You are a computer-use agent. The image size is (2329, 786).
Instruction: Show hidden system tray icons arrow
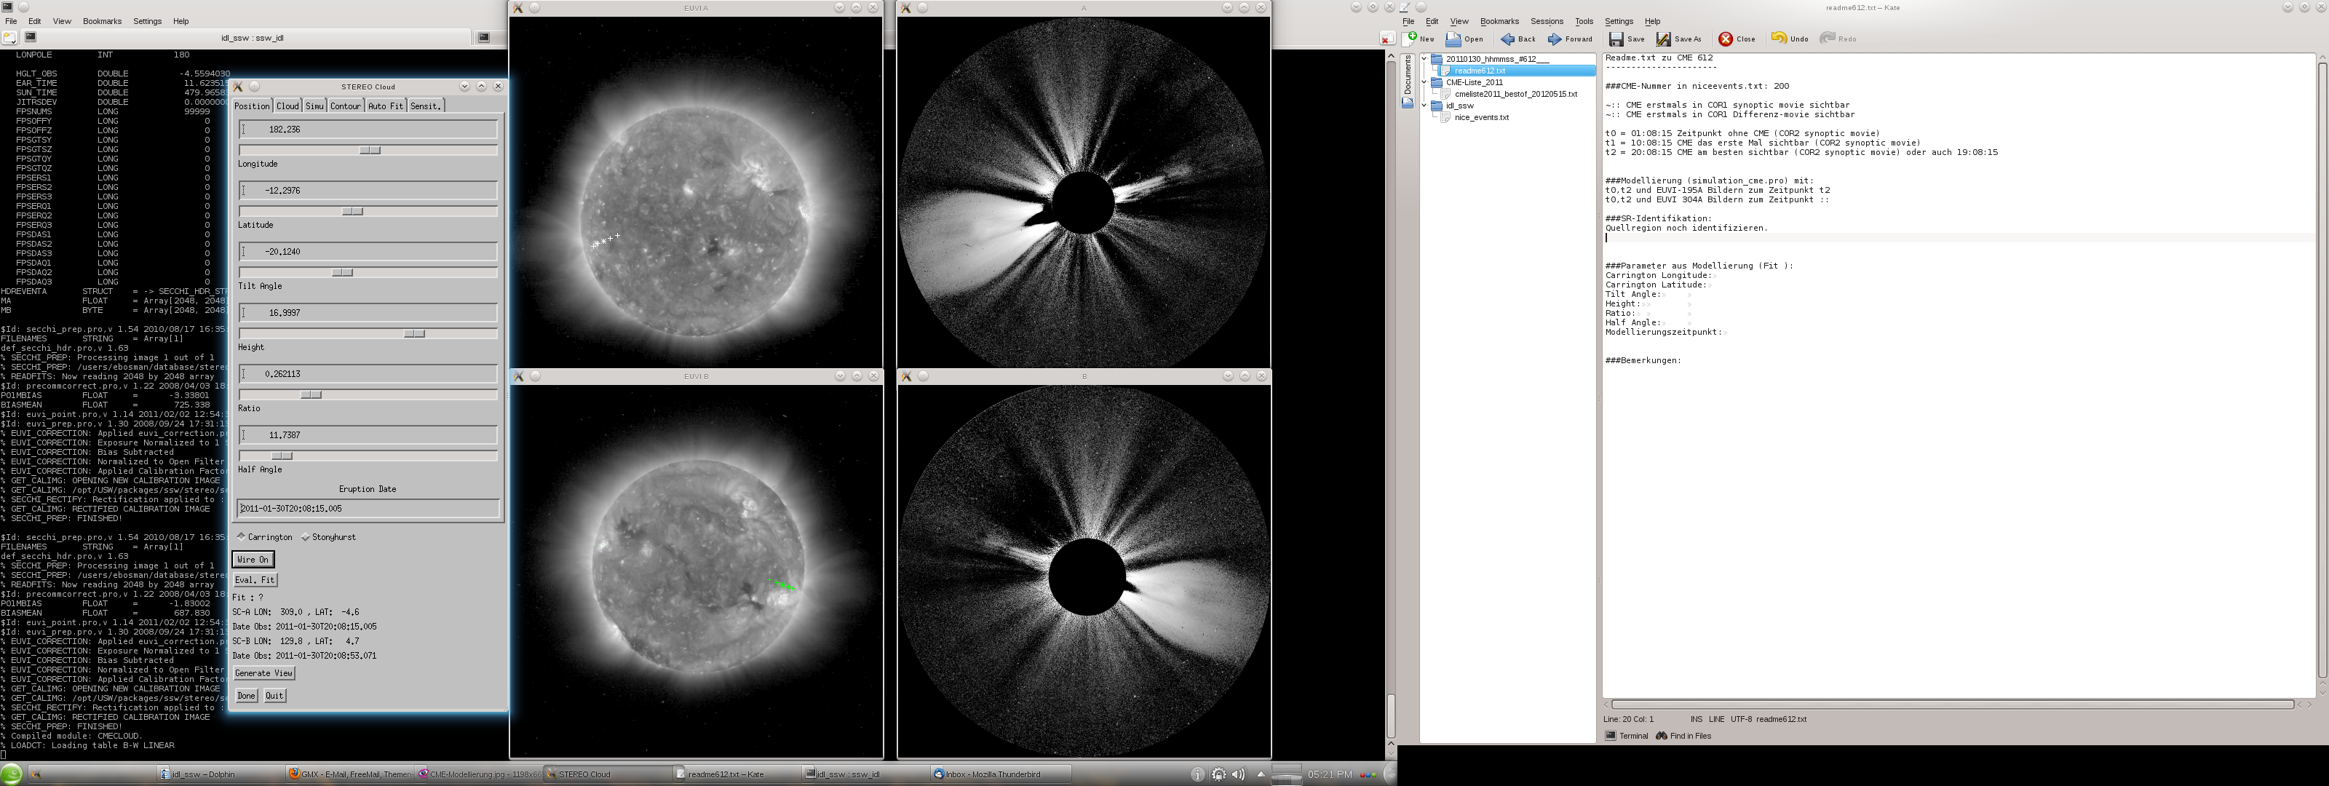click(x=1261, y=774)
